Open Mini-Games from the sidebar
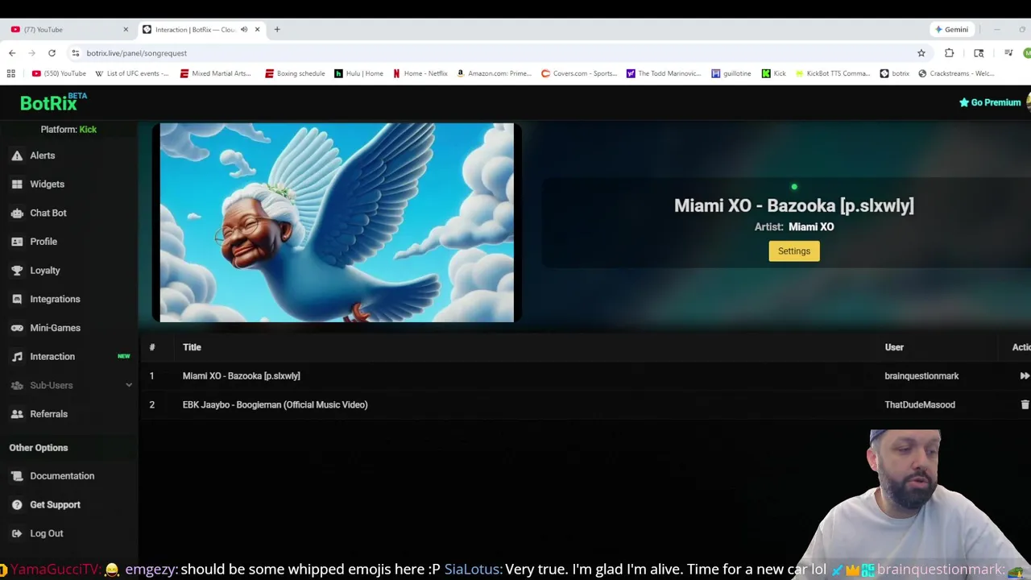1031x580 pixels. (55, 328)
